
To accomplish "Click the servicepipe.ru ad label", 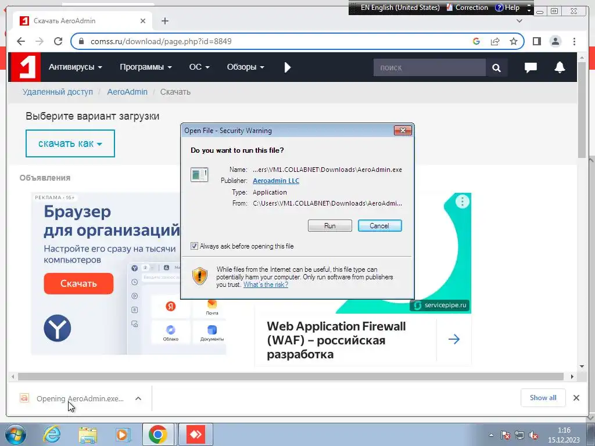I will 440,305.
